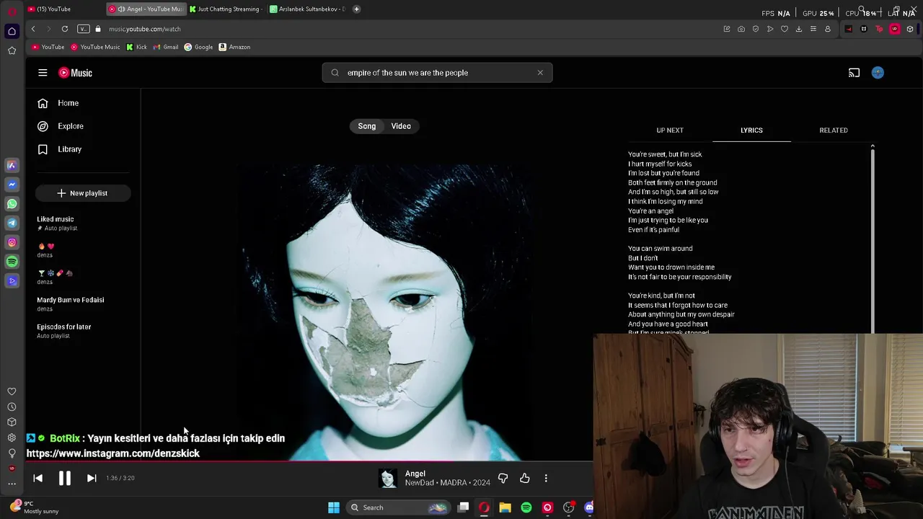The width and height of the screenshot is (923, 519).
Task: Open Instagram in the Opera sidebar
Action: click(x=12, y=242)
